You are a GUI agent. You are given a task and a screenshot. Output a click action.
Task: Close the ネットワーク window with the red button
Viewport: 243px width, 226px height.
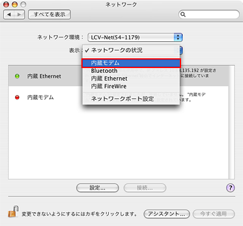(x=6, y=4)
